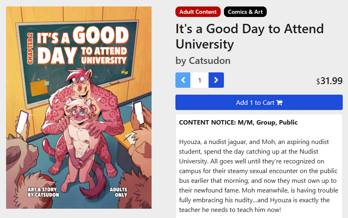The height and width of the screenshot is (218, 348).
Task: Click the Art & Story credit on the cover
Action: (x=43, y=192)
